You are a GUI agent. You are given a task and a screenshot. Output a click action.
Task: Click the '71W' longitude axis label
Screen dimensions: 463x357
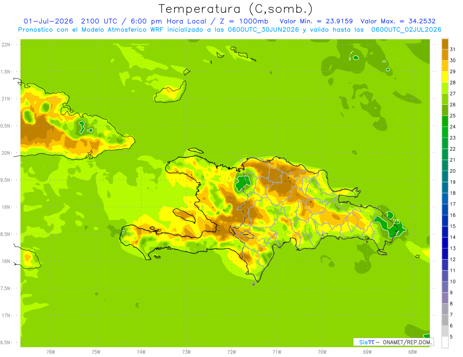(277, 352)
